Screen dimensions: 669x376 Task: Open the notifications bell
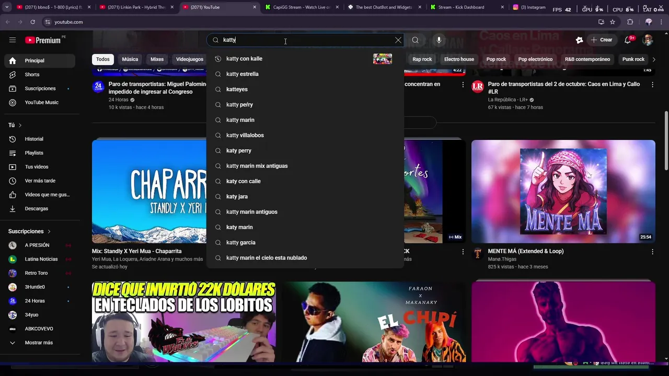[x=628, y=40]
